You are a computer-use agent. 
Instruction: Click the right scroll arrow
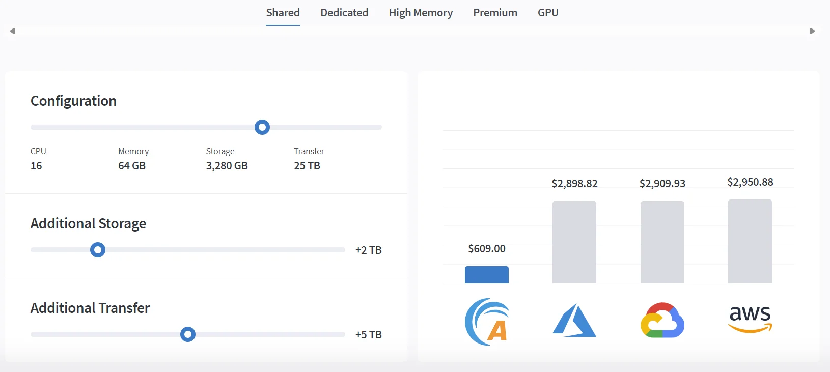(x=813, y=31)
